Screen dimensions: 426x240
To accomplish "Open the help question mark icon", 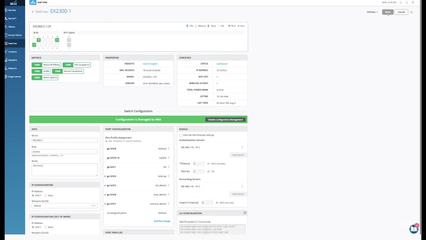I will 413,2.
